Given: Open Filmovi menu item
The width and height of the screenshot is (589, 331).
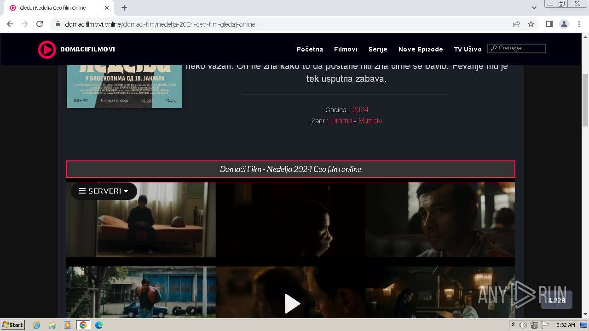Looking at the screenshot, I should click(346, 49).
